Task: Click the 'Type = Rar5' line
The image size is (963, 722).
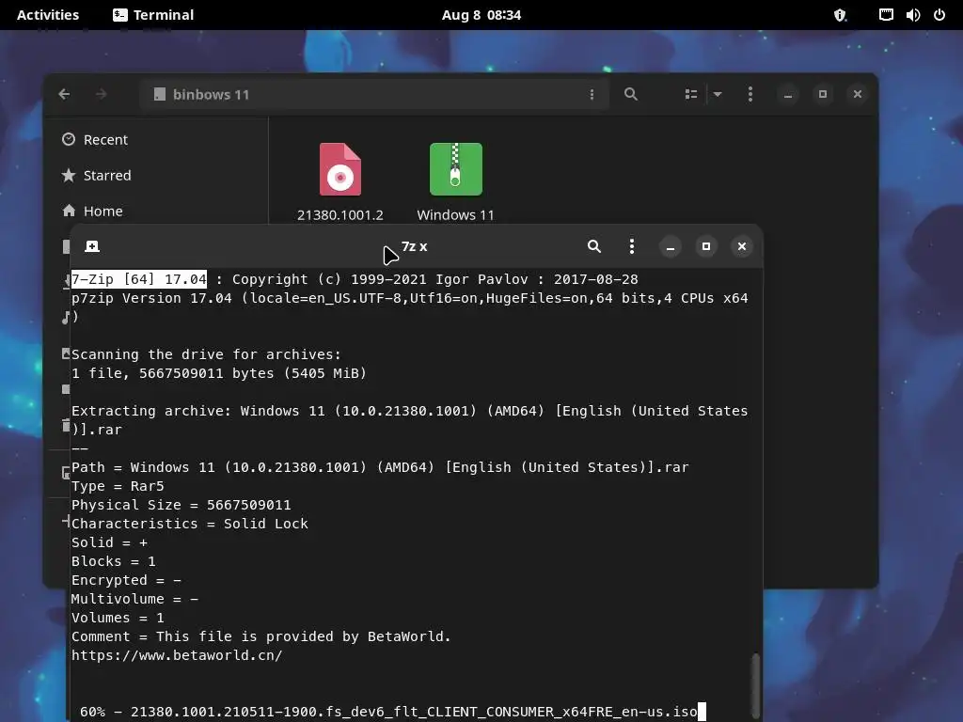Action: 118,486
